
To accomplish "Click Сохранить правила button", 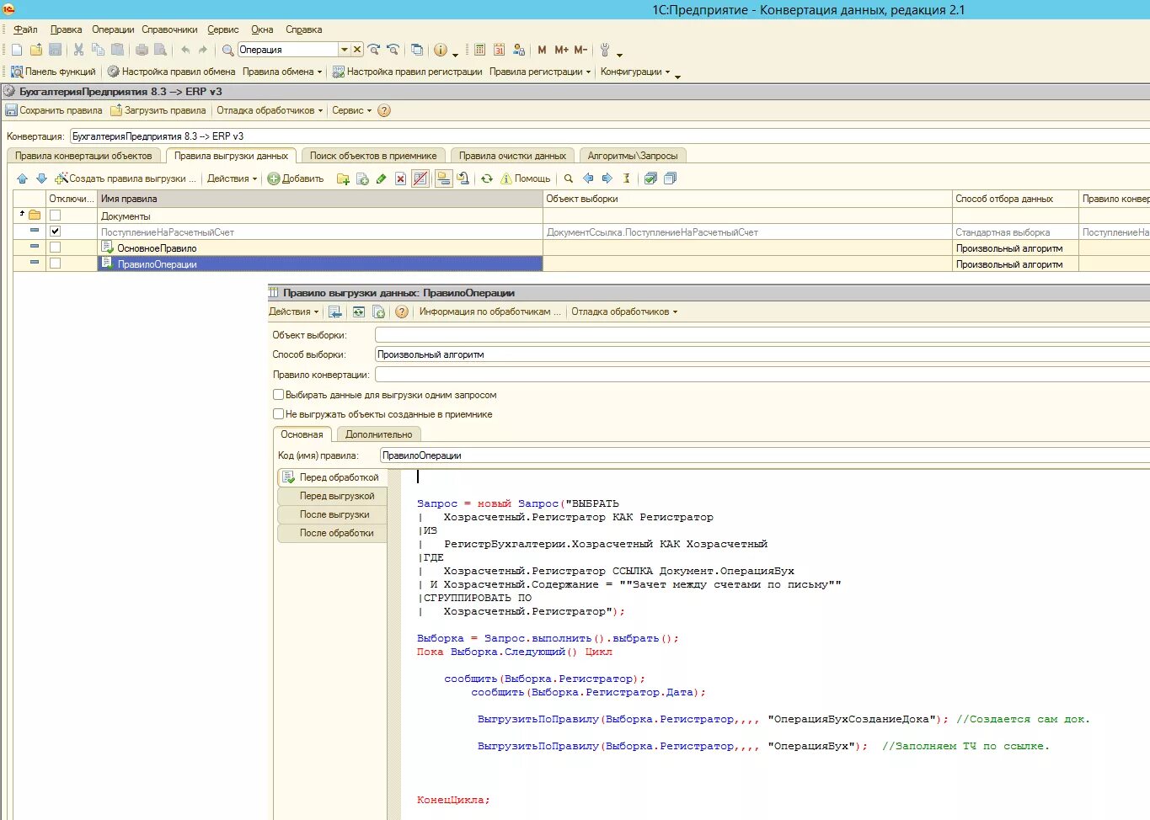I will (x=54, y=110).
